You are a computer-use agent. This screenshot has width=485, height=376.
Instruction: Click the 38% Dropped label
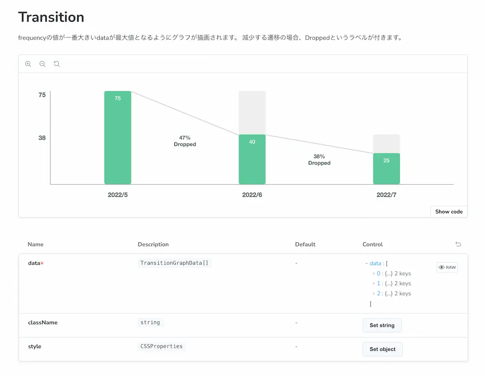click(319, 160)
